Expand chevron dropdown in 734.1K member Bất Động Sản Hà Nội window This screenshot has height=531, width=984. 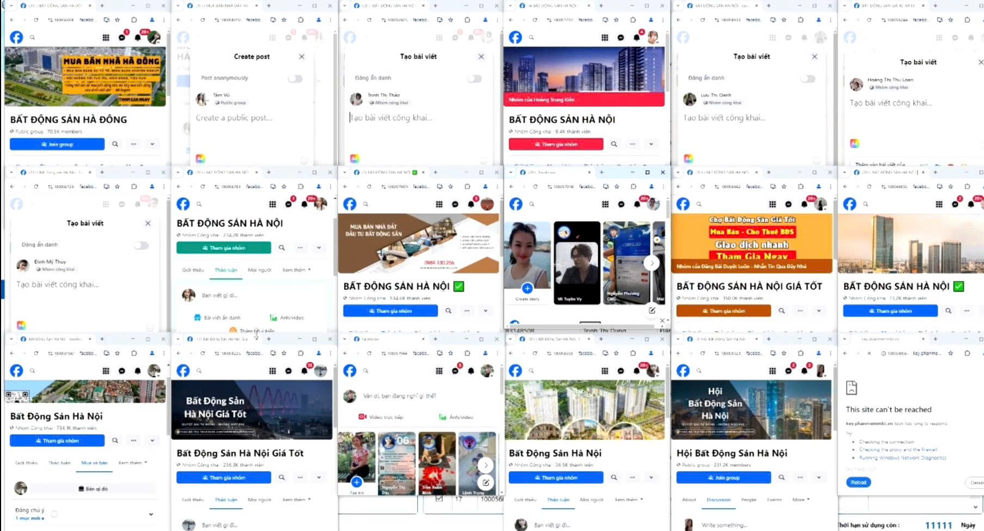[x=152, y=441]
